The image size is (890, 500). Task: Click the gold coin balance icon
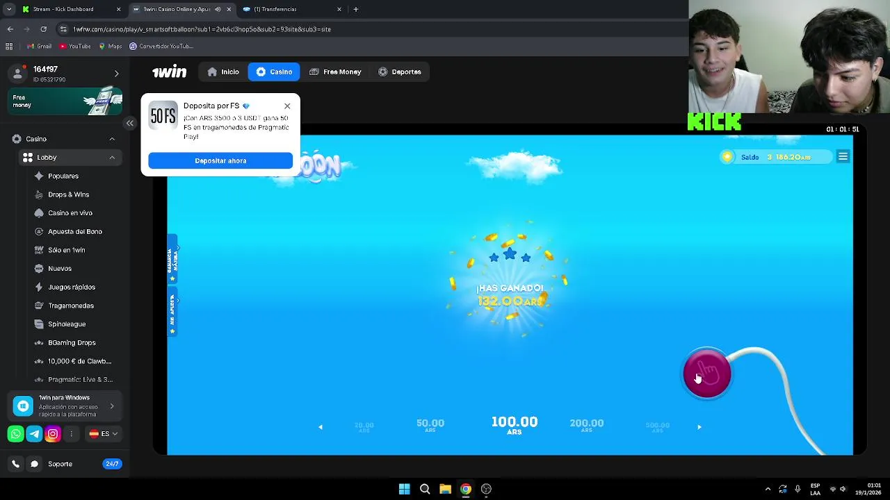pyautogui.click(x=727, y=157)
